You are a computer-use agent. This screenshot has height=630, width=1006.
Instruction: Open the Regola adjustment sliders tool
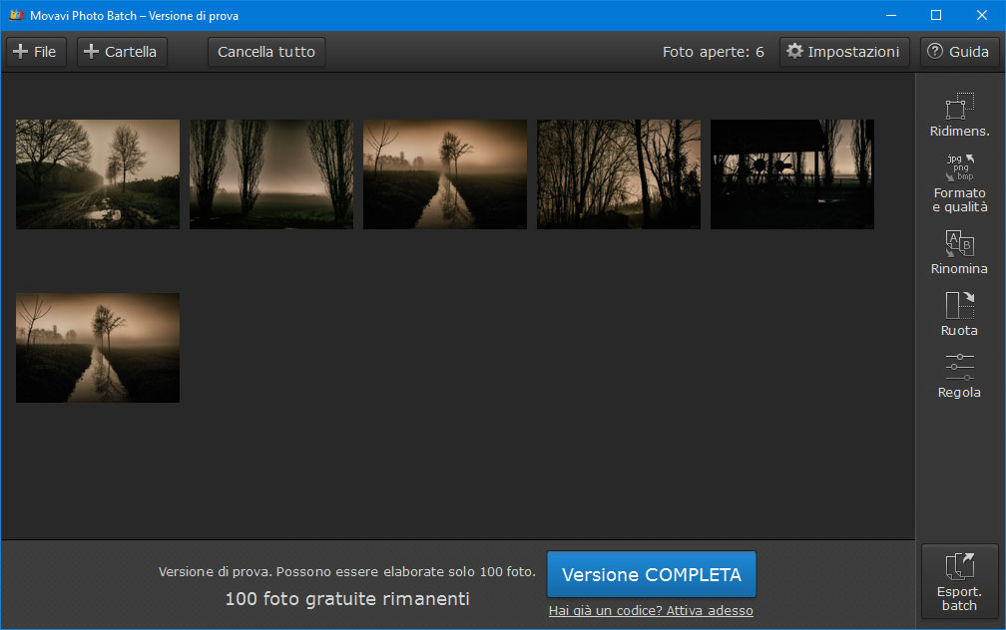pyautogui.click(x=959, y=376)
